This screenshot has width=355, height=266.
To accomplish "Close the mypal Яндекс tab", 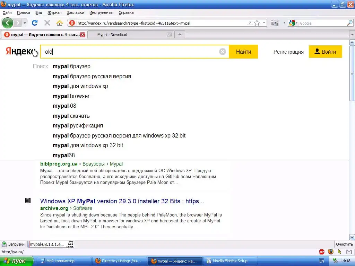I will (x=83, y=35).
